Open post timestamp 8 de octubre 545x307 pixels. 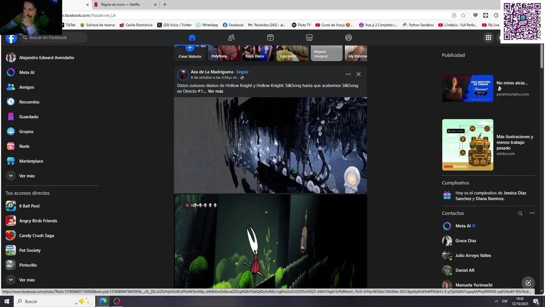tap(214, 78)
